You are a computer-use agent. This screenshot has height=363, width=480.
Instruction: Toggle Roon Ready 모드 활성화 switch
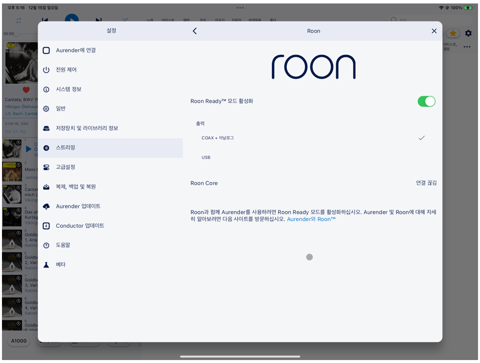[427, 101]
